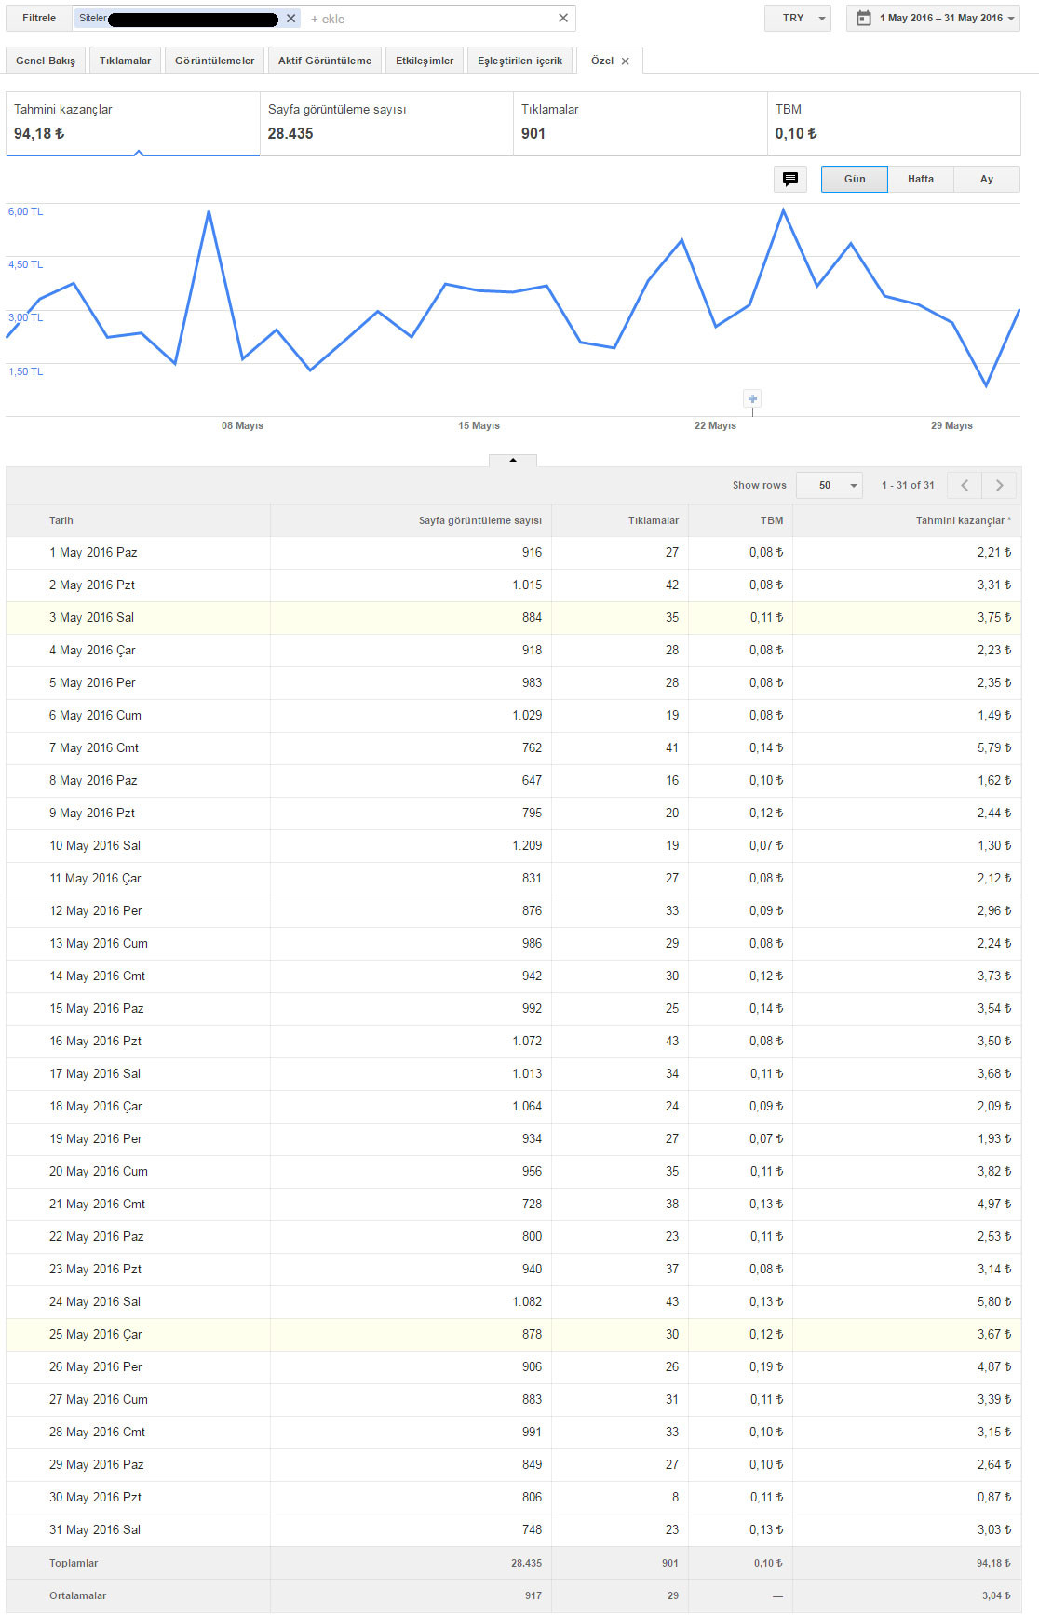Image resolution: width=1039 pixels, height=1615 pixels.
Task: Open the TRY currency dropdown
Action: pos(798,19)
